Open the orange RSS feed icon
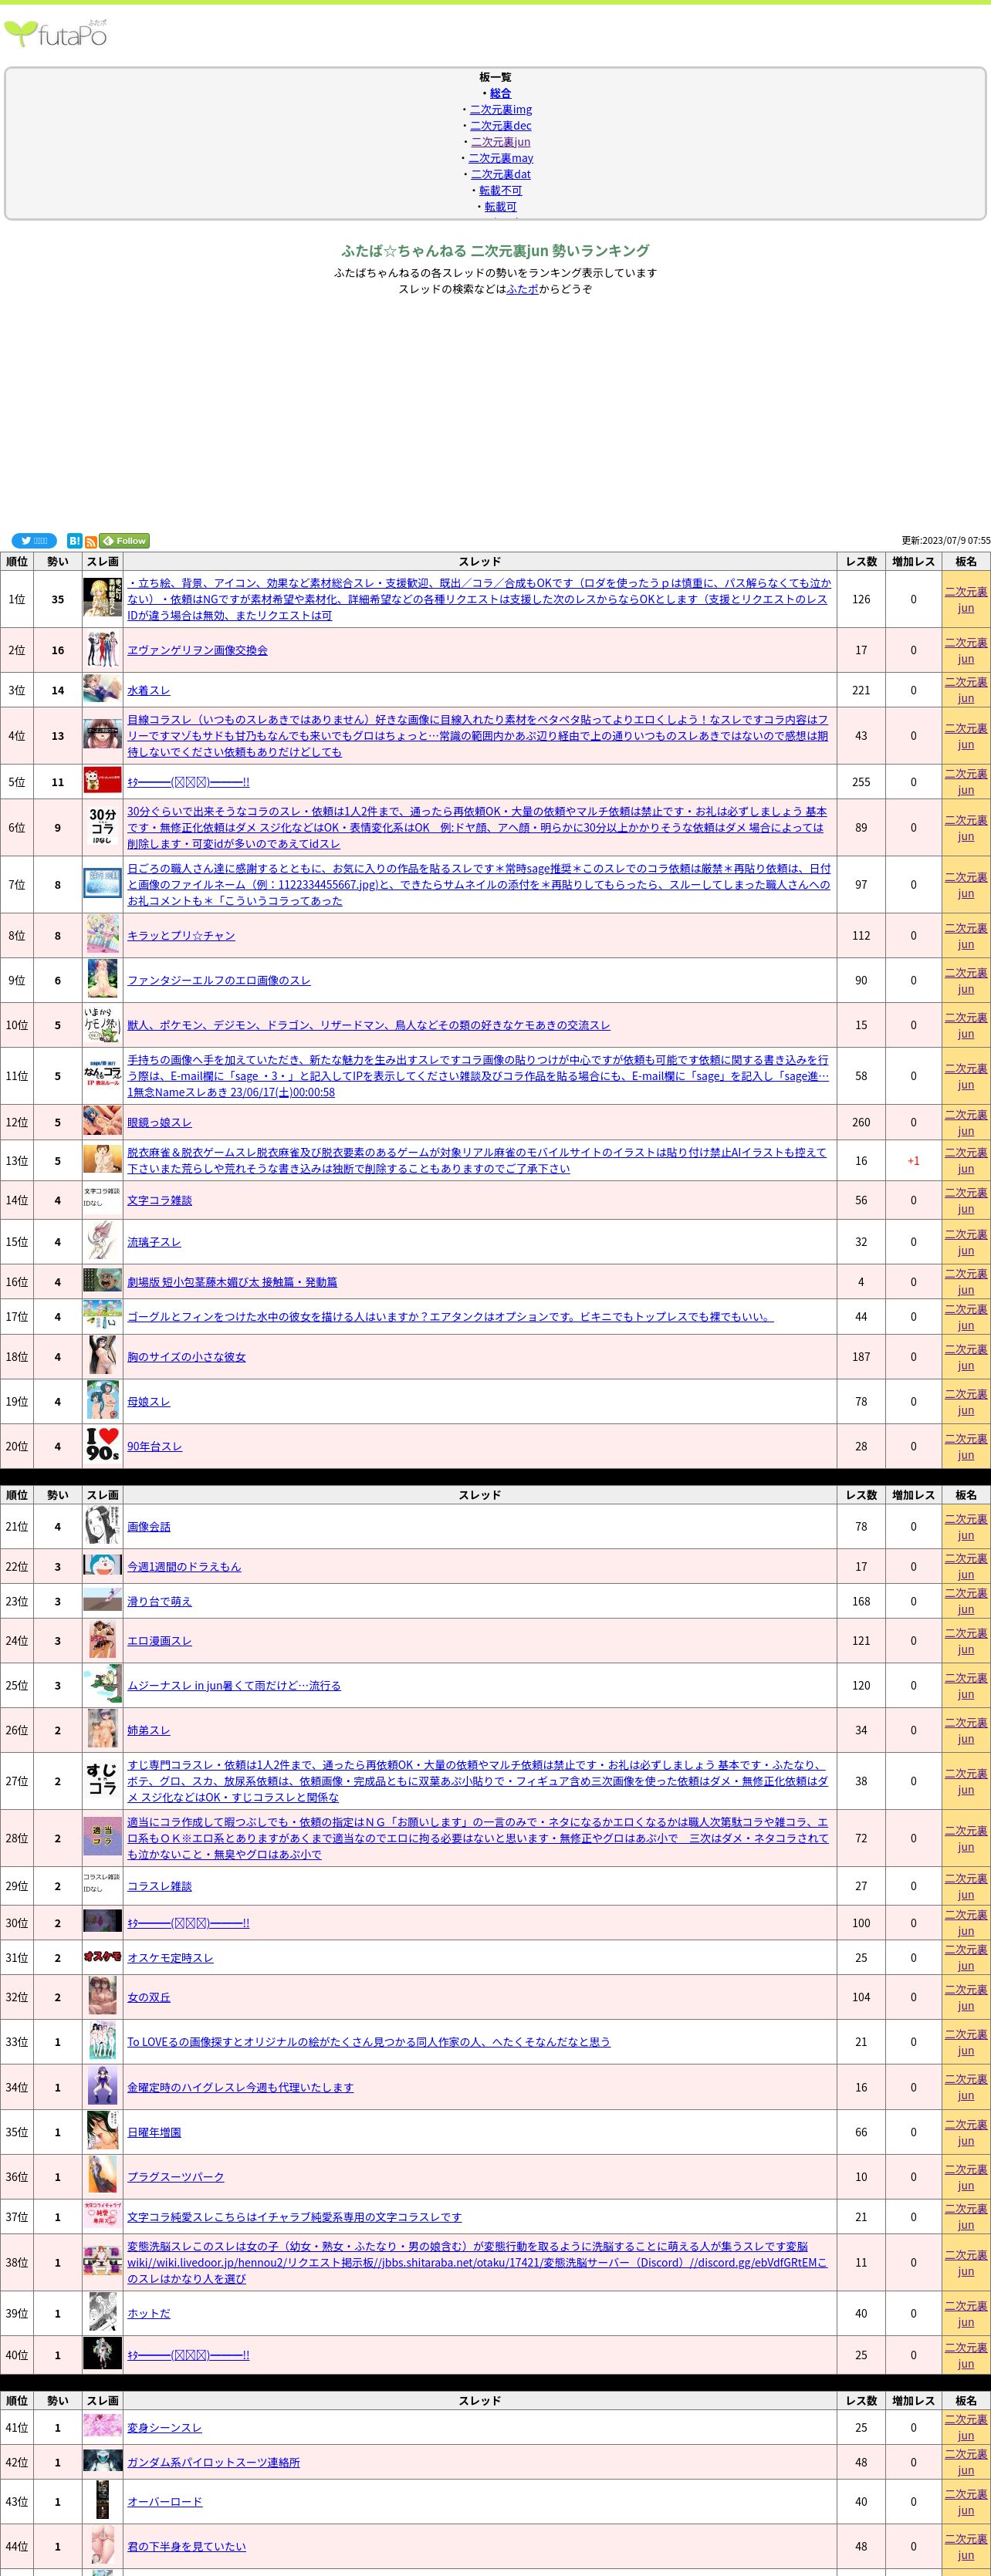Viewport: 991px width, 2576px height. [x=91, y=541]
